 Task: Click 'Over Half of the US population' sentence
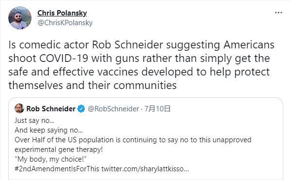click(133, 140)
